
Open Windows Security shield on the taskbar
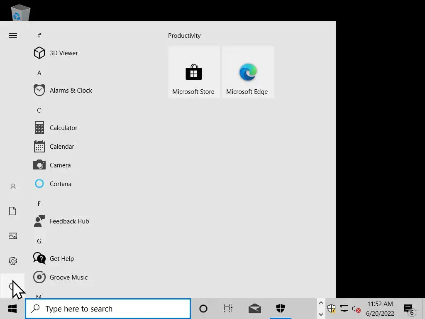tap(281, 309)
